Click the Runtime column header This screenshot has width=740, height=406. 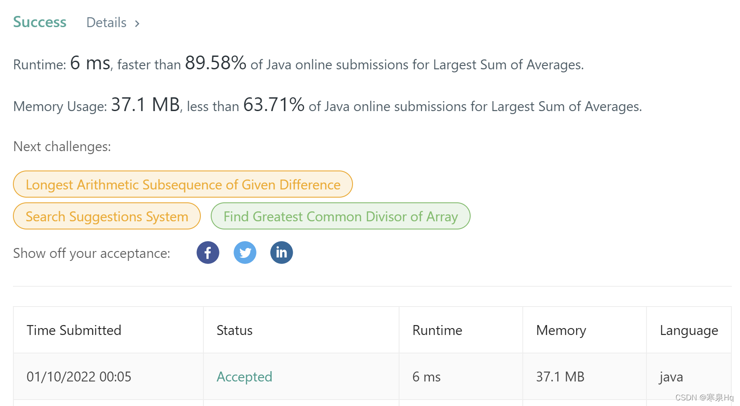437,330
